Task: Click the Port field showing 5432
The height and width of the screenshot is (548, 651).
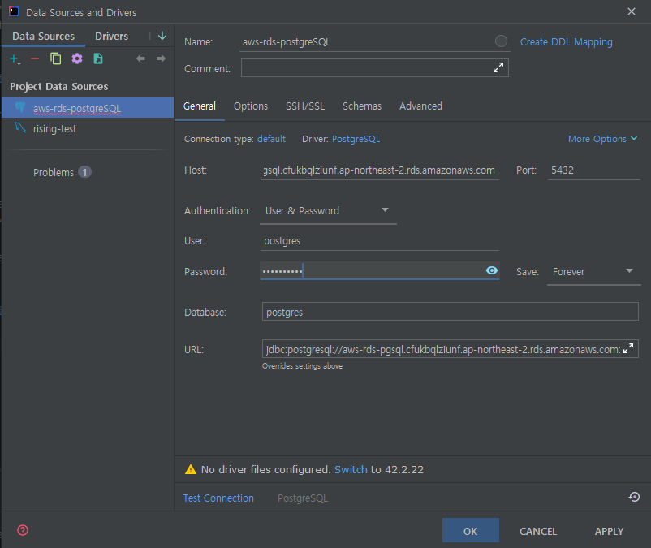Action: pos(593,170)
